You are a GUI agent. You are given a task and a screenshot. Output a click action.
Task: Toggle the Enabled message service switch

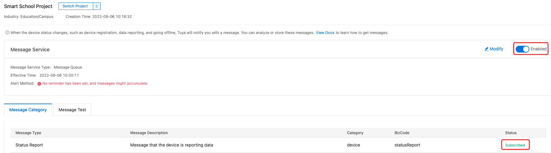523,49
